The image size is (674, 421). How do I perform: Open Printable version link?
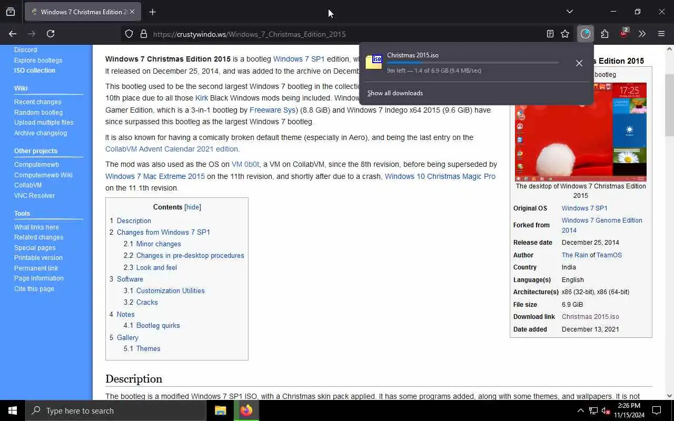(38, 258)
